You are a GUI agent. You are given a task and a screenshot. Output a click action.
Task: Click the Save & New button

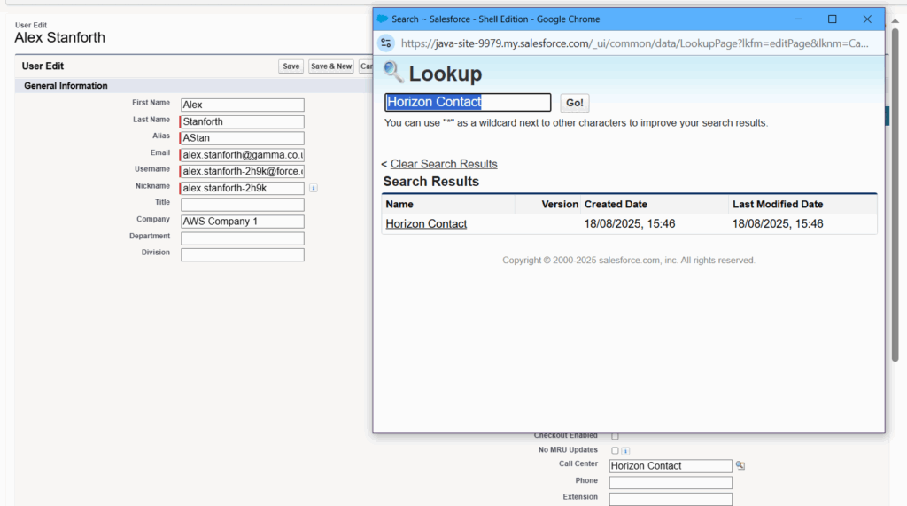coord(331,66)
